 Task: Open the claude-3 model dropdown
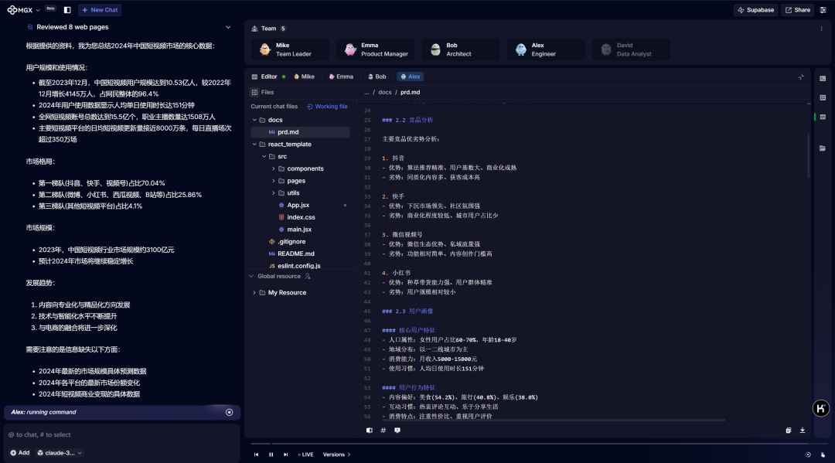(59, 453)
